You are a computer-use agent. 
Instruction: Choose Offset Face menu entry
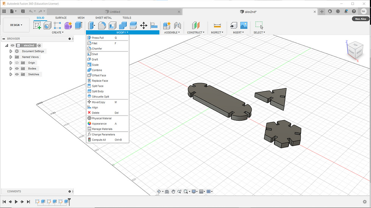tap(108, 75)
